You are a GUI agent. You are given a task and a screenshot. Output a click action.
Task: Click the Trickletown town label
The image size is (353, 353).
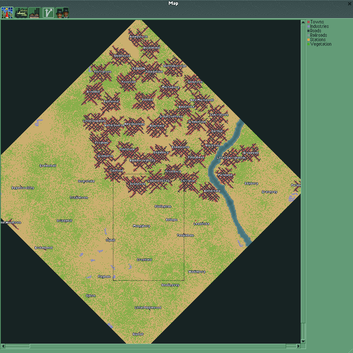[x=79, y=198]
